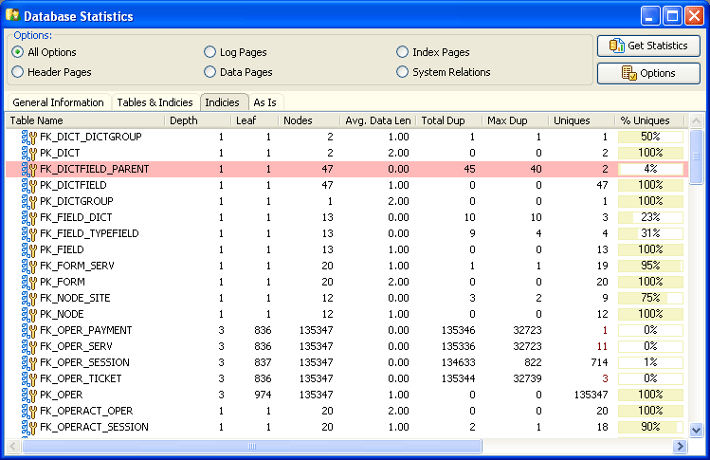Sort by the Table Name column header
This screenshot has width=710, height=460.
point(85,120)
